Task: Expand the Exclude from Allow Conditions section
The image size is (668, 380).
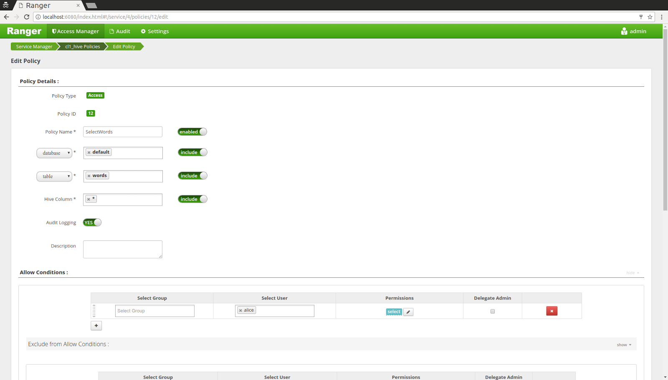Action: coord(624,345)
